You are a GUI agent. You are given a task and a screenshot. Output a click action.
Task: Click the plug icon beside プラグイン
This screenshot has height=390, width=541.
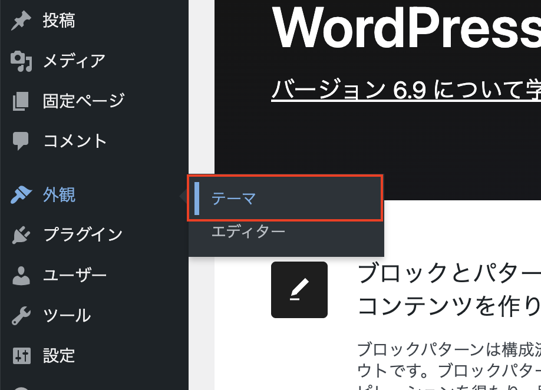(x=21, y=235)
